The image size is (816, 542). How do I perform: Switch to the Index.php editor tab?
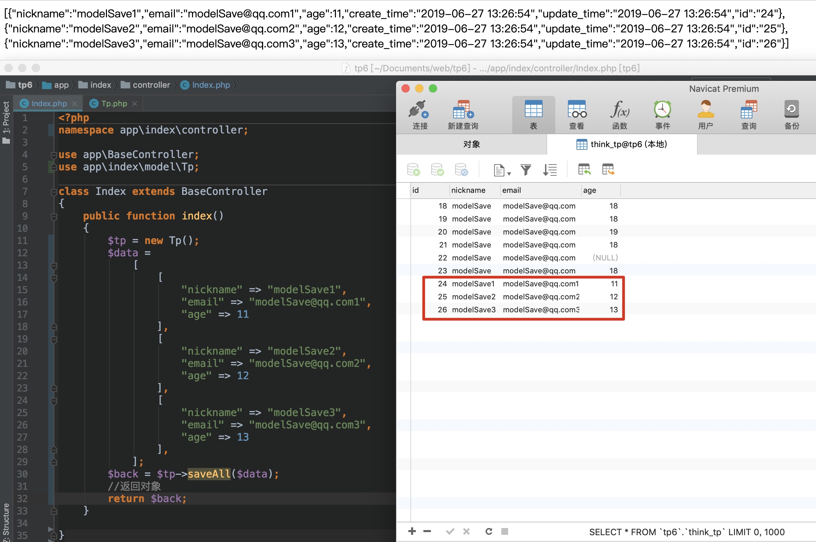[49, 103]
